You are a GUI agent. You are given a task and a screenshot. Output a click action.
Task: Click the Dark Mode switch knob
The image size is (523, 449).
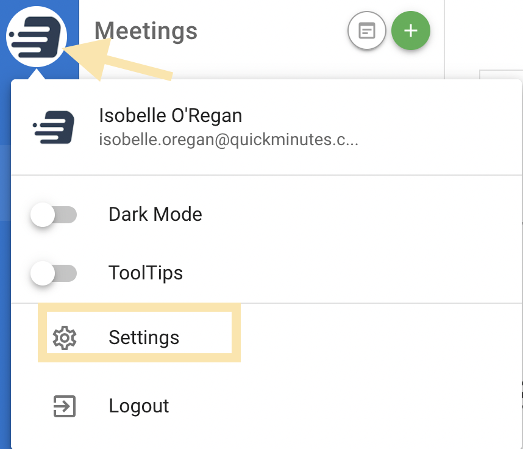(43, 215)
